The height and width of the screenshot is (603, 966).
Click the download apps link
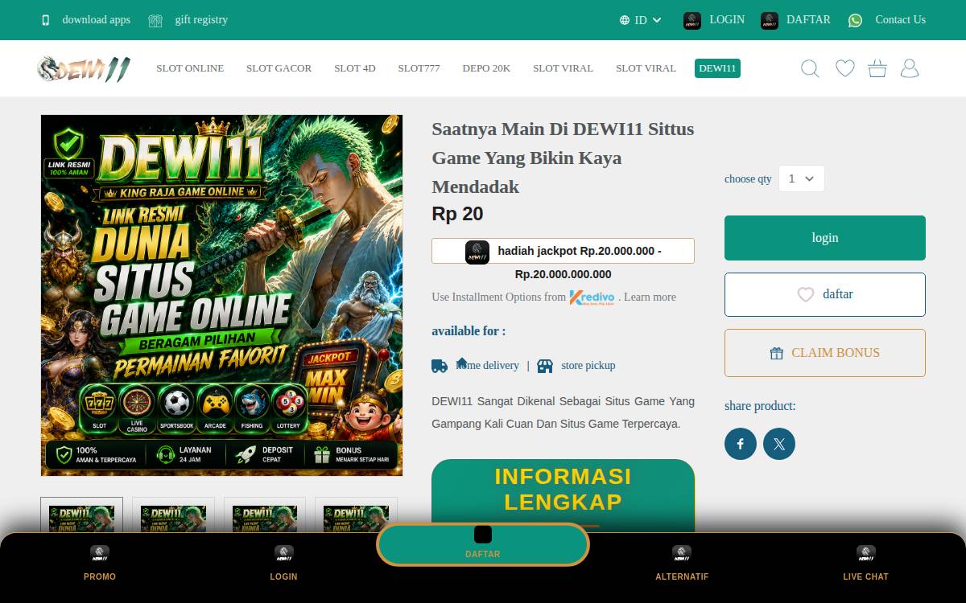click(x=96, y=20)
